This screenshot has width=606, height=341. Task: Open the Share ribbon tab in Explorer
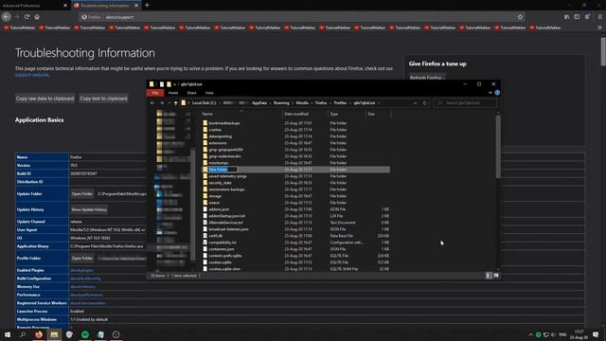(191, 93)
